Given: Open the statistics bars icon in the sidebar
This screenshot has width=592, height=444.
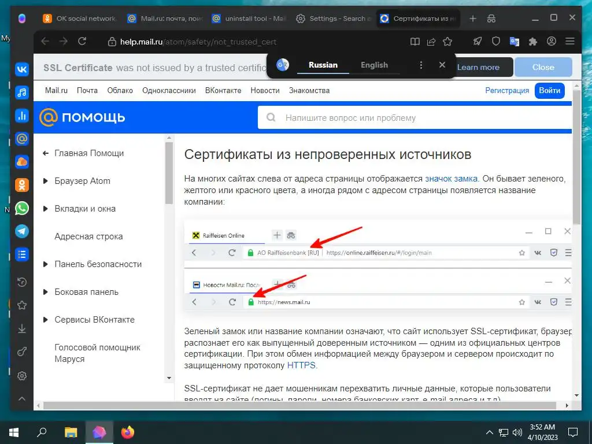Looking at the screenshot, I should tap(22, 116).
